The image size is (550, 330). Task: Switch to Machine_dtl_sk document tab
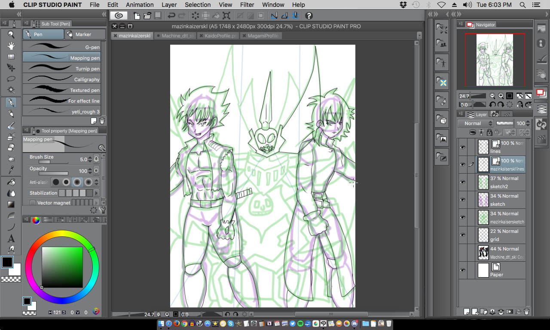tap(176, 36)
